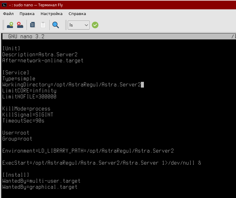Viewport: 236px width, 198px height.
Task: Open the Файл menu
Action: point(8,14)
